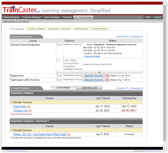Click the COMPLETE PRIOR OBJECTIVE text
168x153 pixels.
point(97,64)
